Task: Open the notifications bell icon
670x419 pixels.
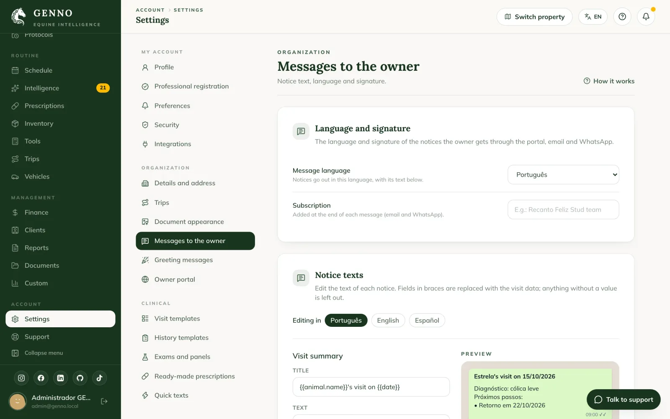Action: 646,17
